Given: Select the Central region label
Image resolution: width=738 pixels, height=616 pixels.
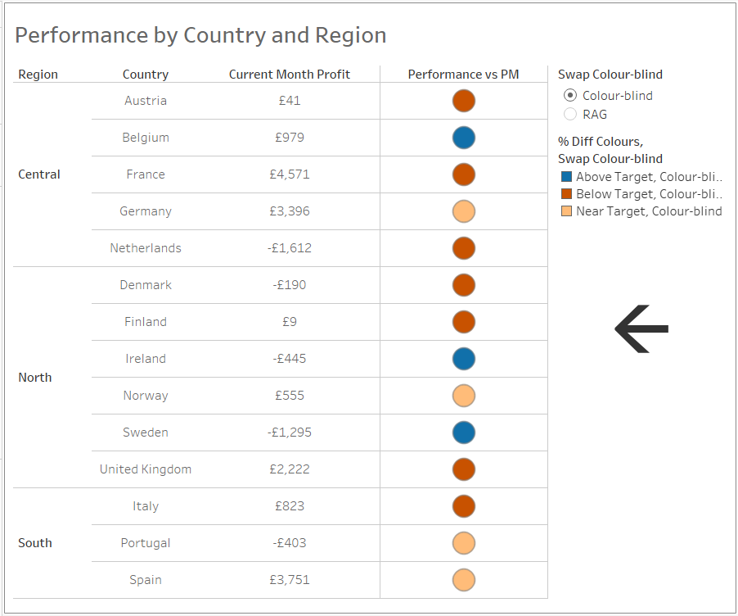Looking at the screenshot, I should [x=39, y=174].
